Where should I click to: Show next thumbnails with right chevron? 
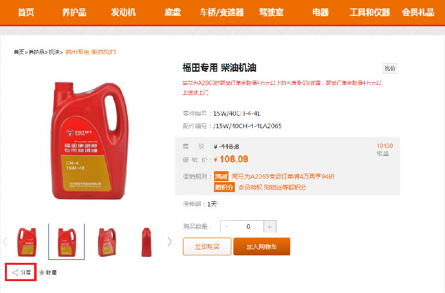170,242
